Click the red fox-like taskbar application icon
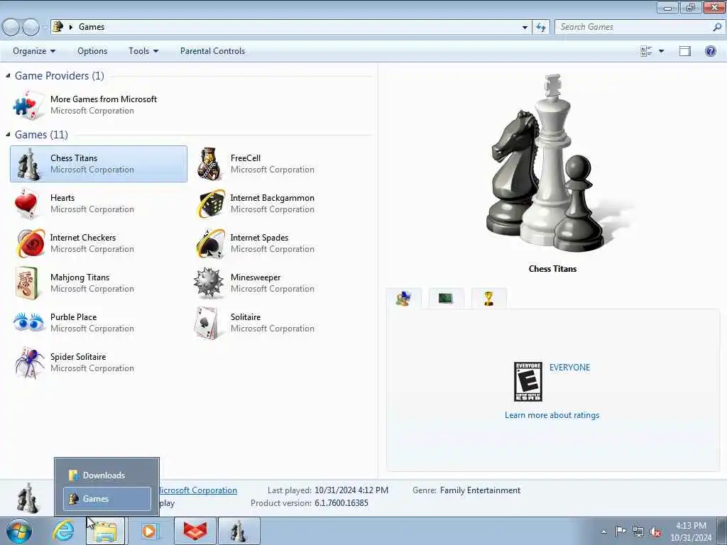 (x=195, y=531)
